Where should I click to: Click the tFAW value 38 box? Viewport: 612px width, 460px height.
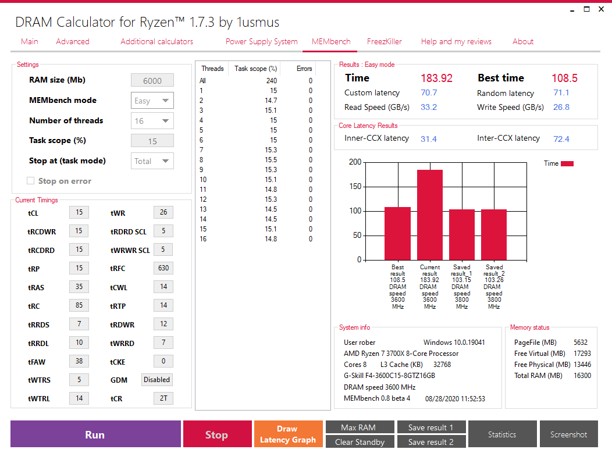pos(79,361)
